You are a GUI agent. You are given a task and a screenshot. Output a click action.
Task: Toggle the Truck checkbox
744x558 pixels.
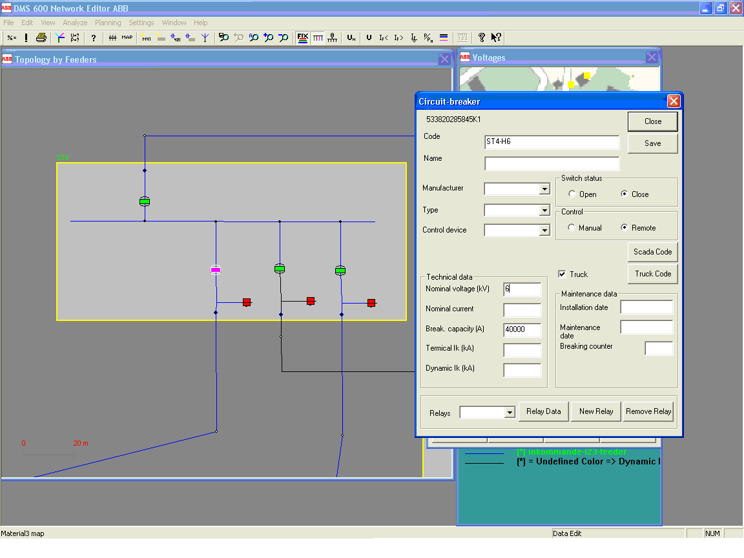tap(563, 274)
